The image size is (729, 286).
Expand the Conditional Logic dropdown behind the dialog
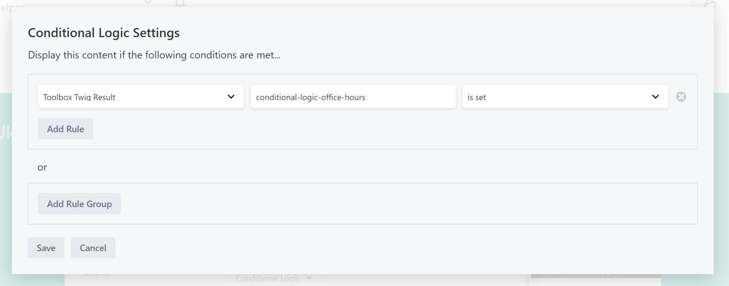click(x=268, y=278)
